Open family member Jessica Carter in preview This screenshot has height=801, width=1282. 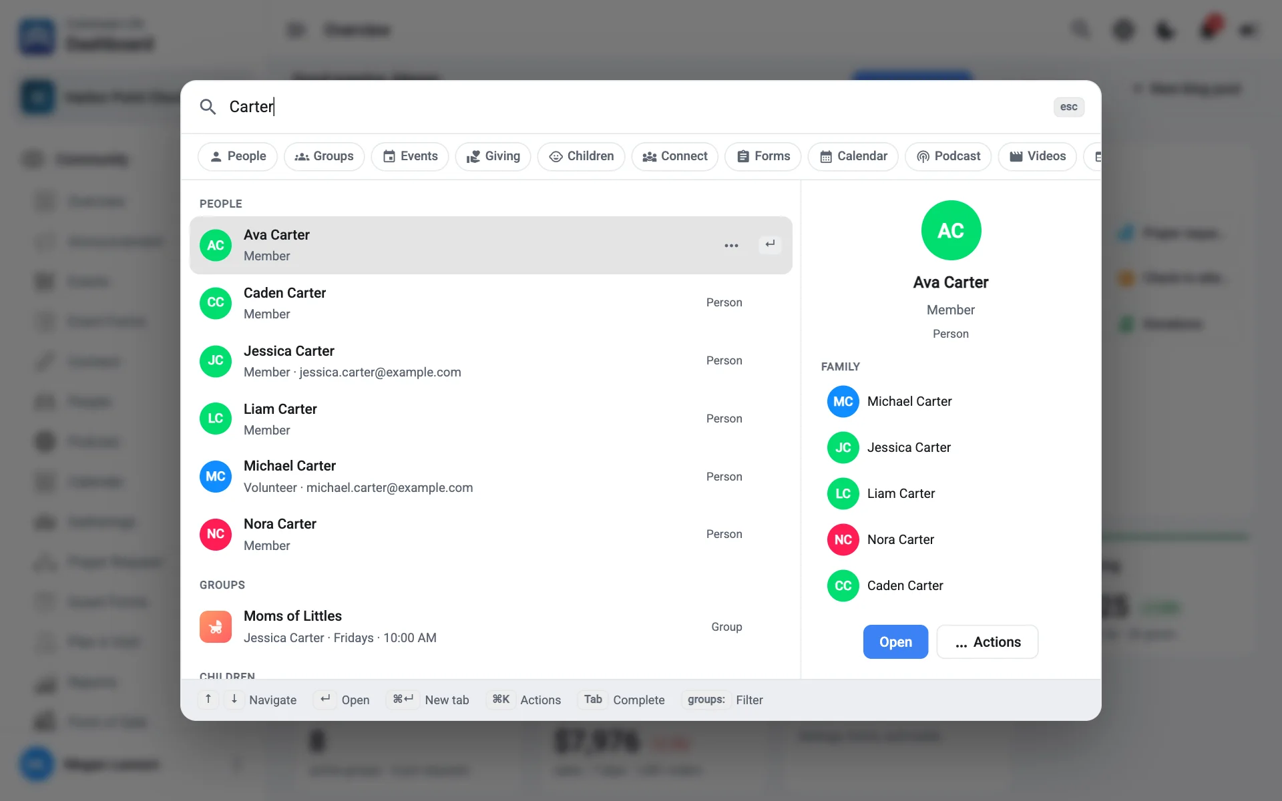tap(951, 447)
